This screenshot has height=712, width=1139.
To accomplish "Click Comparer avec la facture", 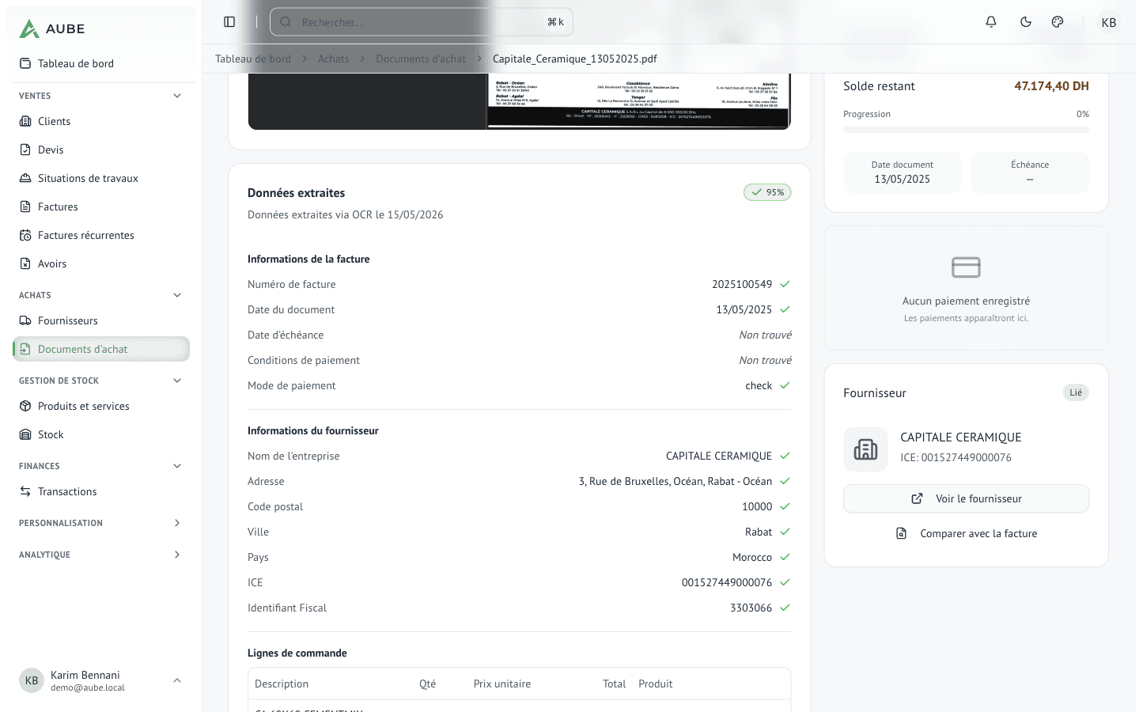I will pyautogui.click(x=966, y=533).
